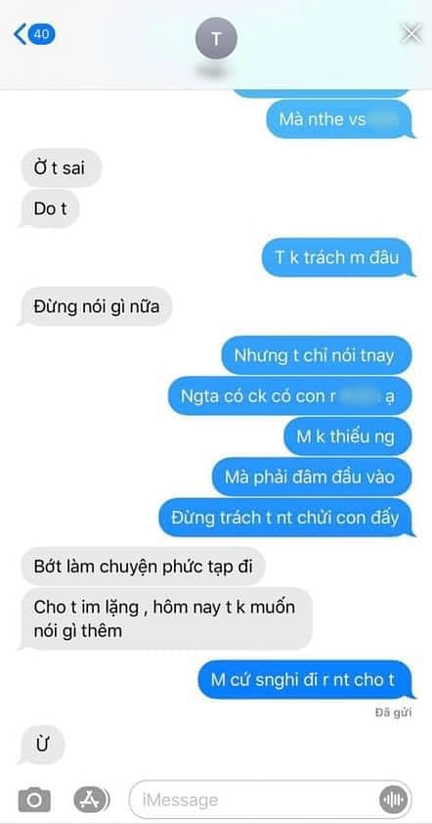Tap the unread count badge 40

coord(42,34)
